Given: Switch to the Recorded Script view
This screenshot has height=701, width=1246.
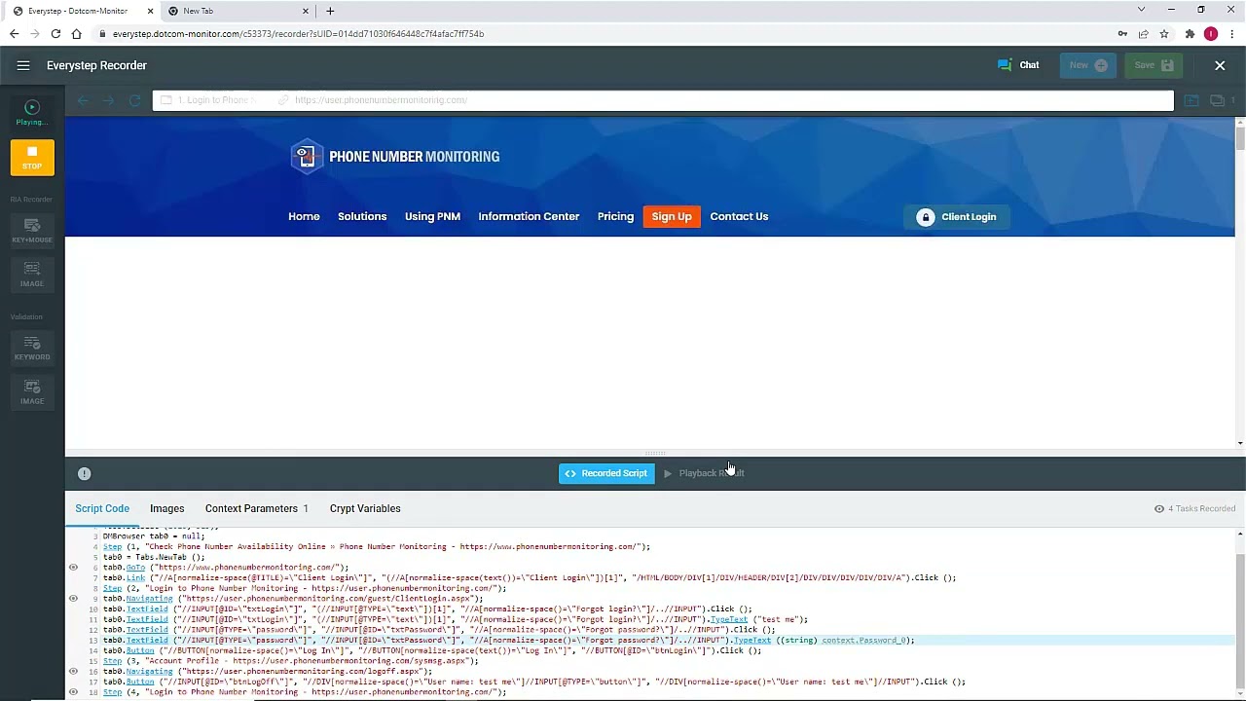Looking at the screenshot, I should click(606, 473).
